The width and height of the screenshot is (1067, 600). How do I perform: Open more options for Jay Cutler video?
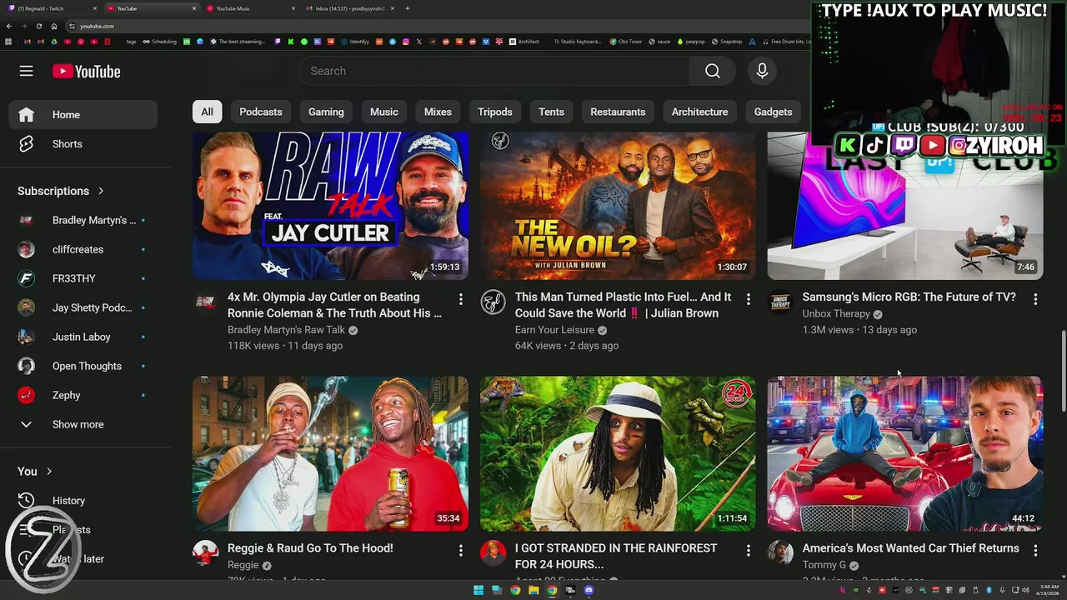(x=460, y=298)
